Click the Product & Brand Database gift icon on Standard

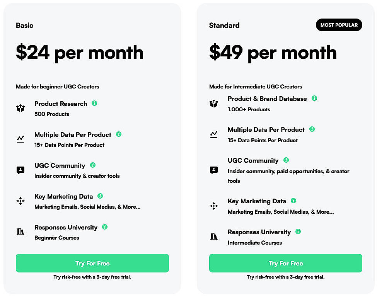214,103
